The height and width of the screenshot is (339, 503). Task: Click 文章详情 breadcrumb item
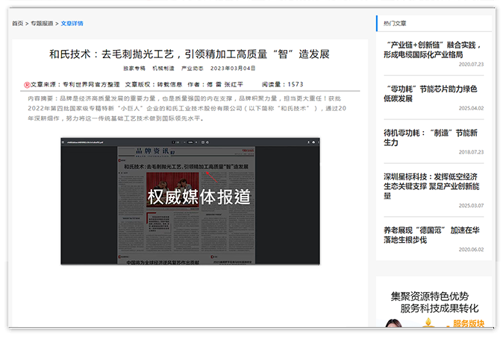point(72,23)
